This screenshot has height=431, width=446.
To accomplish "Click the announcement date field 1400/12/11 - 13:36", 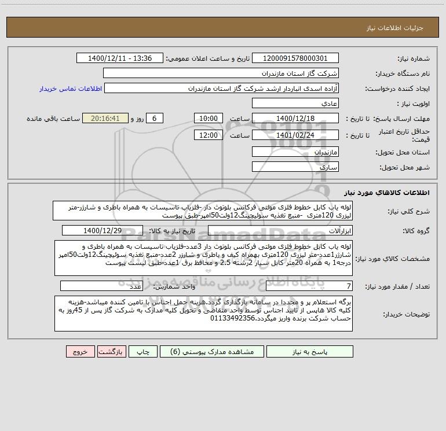I will click(x=121, y=58).
